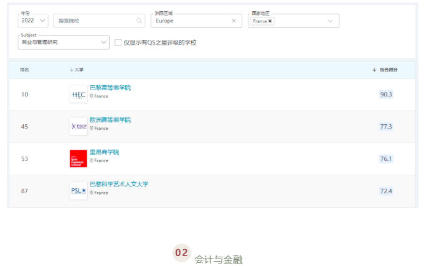Open the Subject dropdown
This screenshot has width=439, height=266.
pyautogui.click(x=64, y=42)
